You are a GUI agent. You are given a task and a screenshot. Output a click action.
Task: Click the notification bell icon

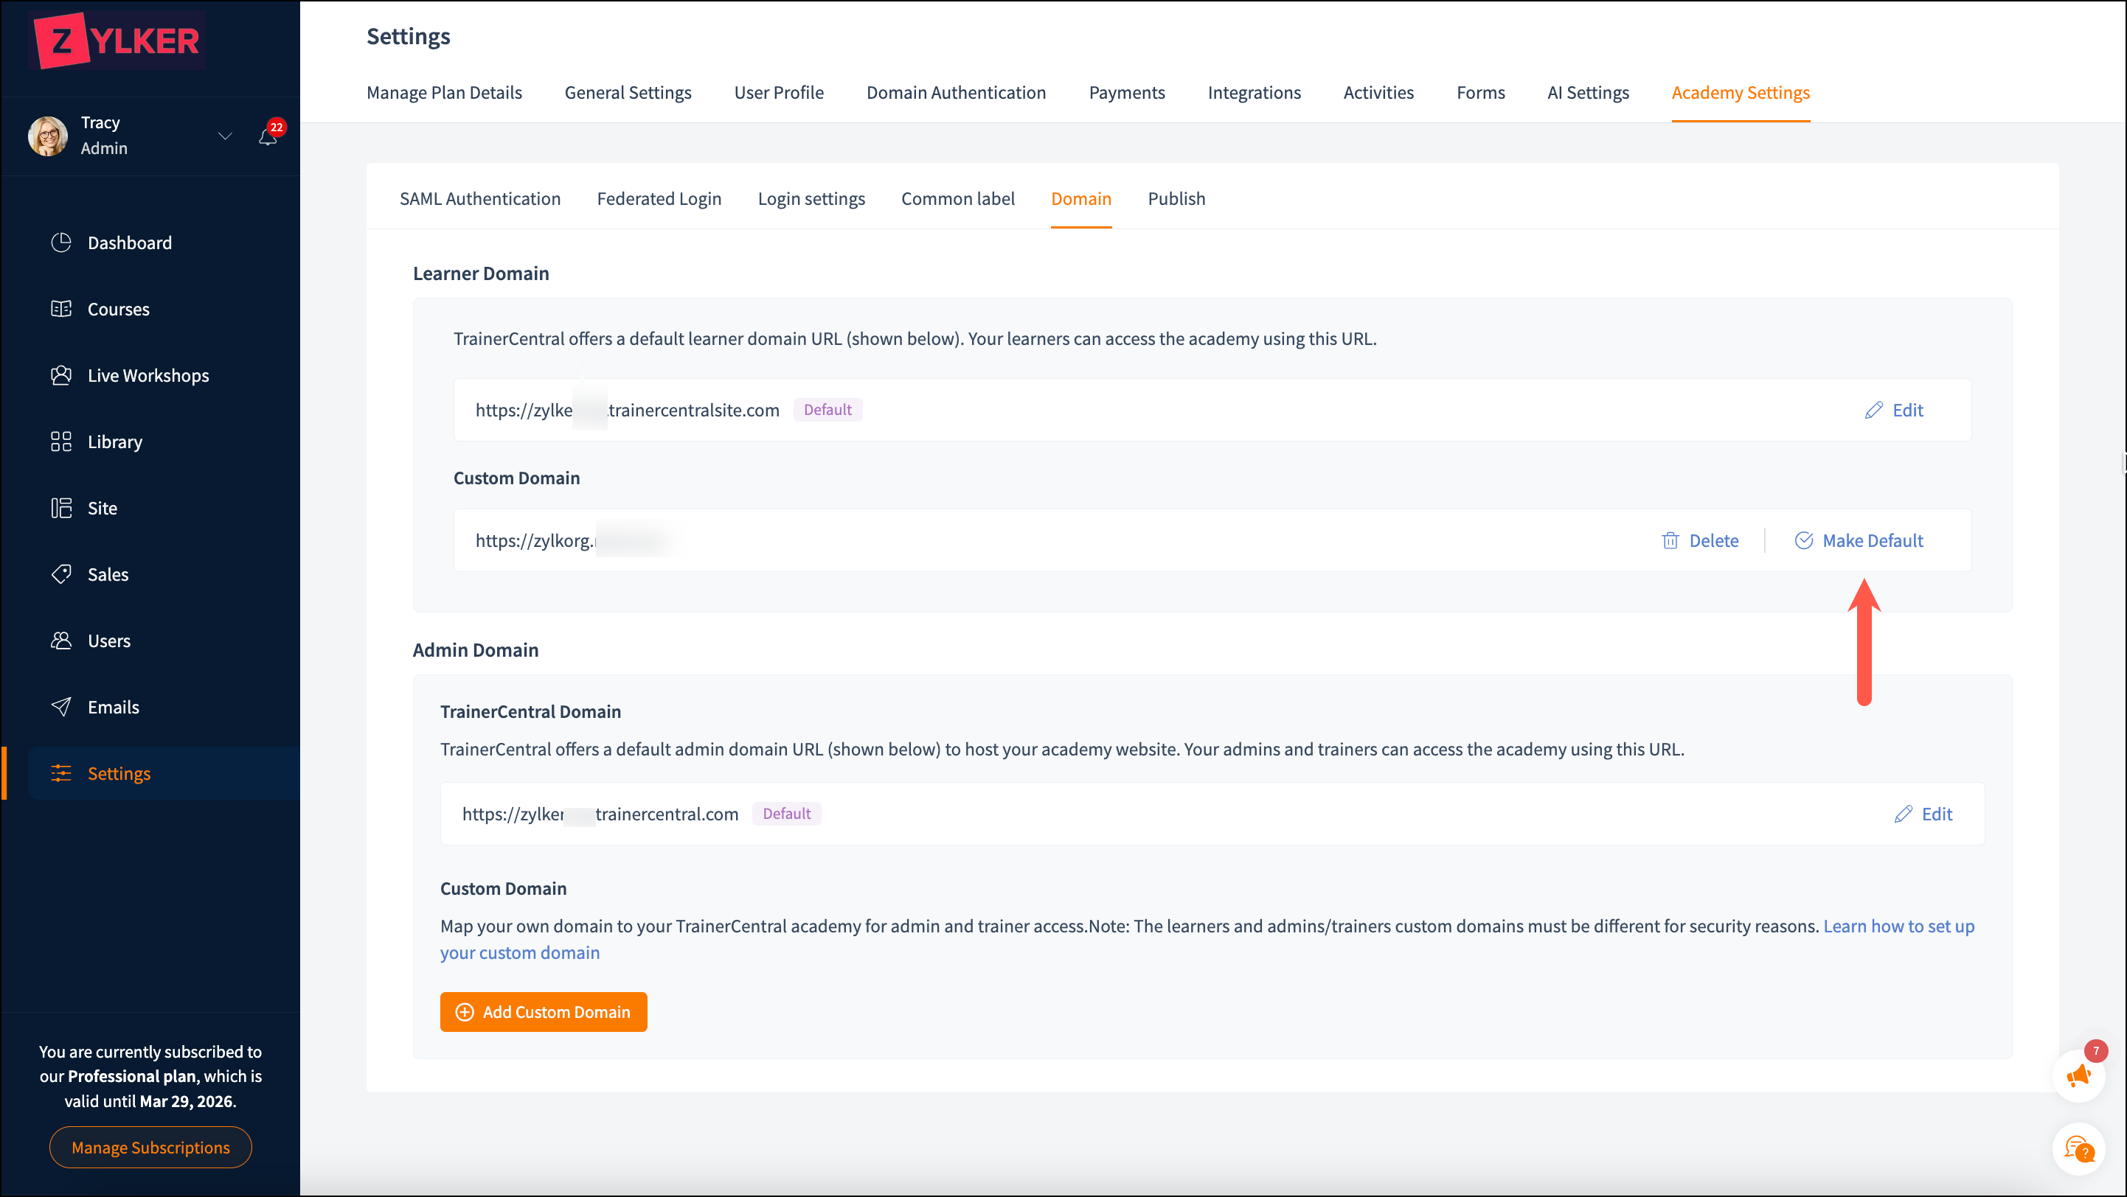tap(268, 137)
